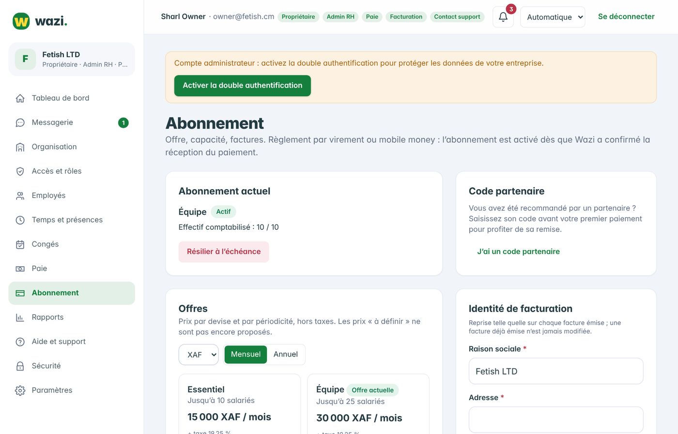Open Rapports section in sidebar
Viewport: 678px width, 434px height.
tap(72, 317)
